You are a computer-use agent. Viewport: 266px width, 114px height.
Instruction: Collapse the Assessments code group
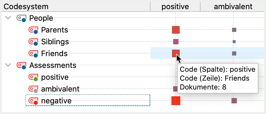8,65
